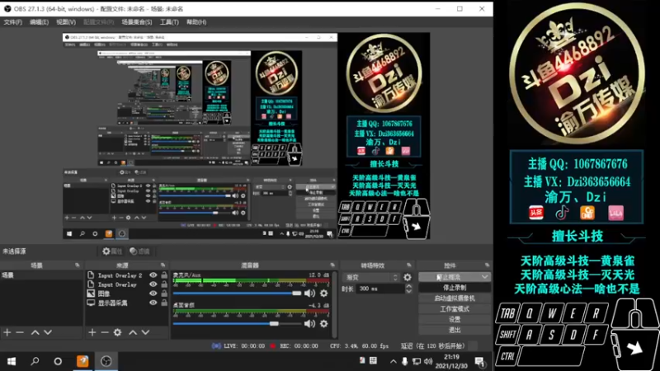Click the 属性 properties gear button
Screen dimensions: 660x371
pos(112,251)
